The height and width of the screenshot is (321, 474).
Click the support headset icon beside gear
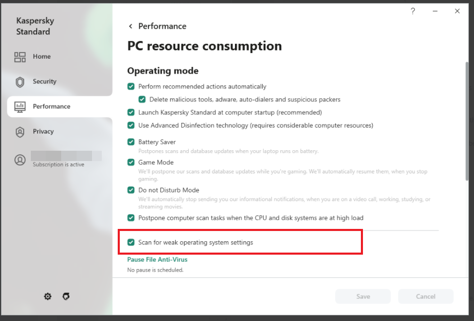[66, 296]
